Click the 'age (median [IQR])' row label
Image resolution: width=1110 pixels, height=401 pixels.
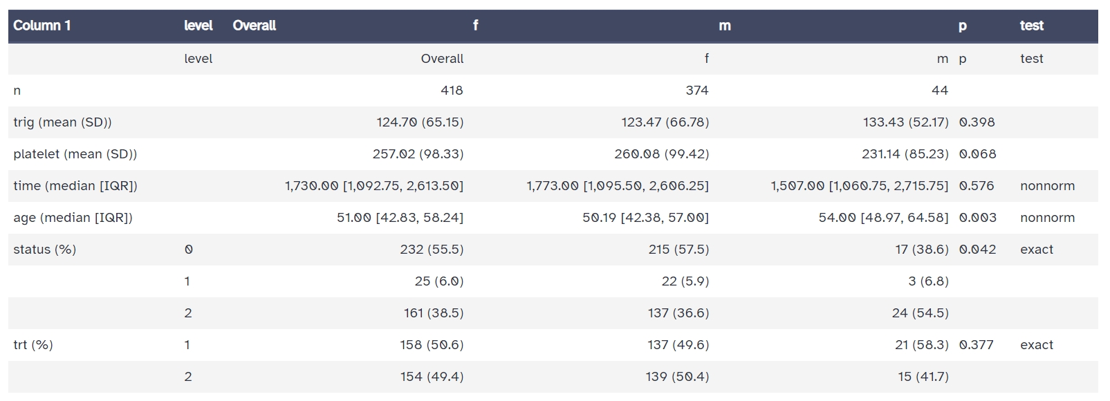point(73,218)
